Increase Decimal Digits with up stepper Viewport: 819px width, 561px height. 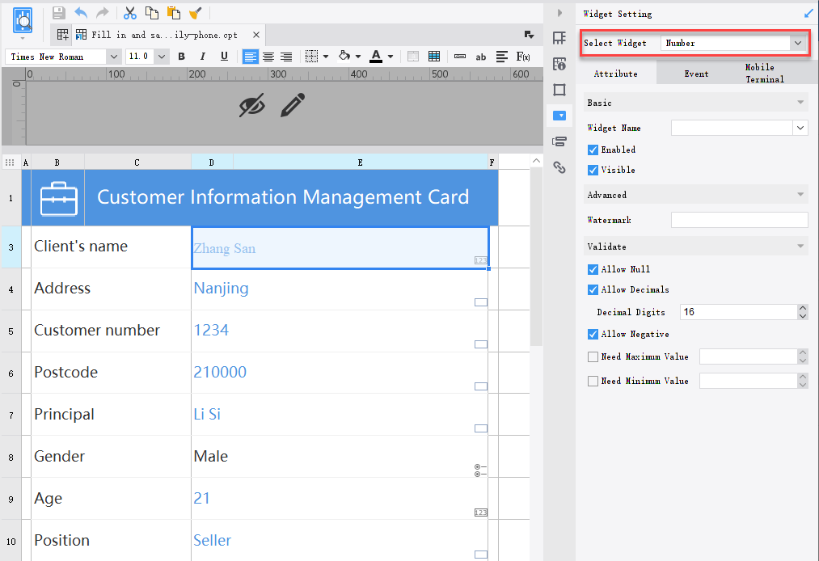coord(803,308)
